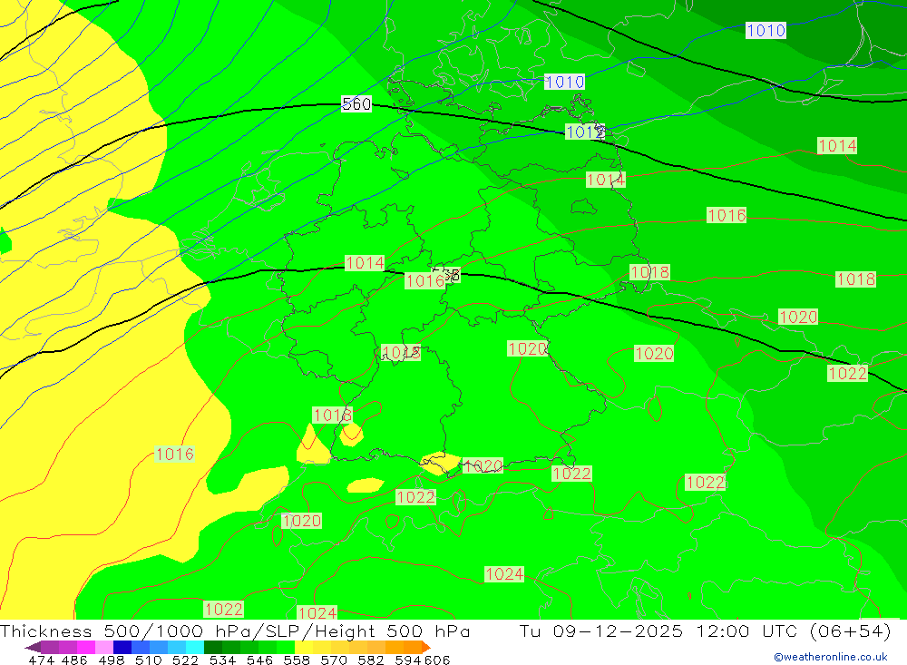This screenshot has width=907, height=665.
Task: Select the light pink legend swatch
Action: click(x=104, y=647)
